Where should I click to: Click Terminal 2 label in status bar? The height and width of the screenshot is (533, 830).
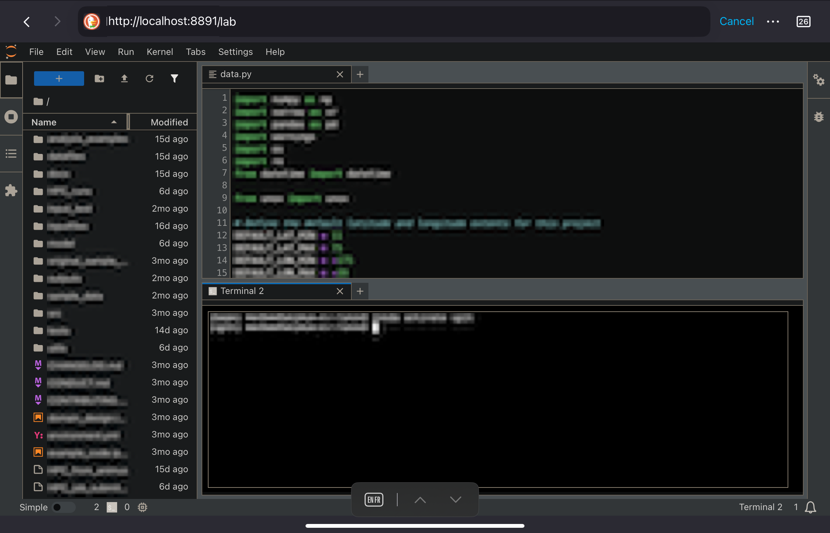coord(760,507)
